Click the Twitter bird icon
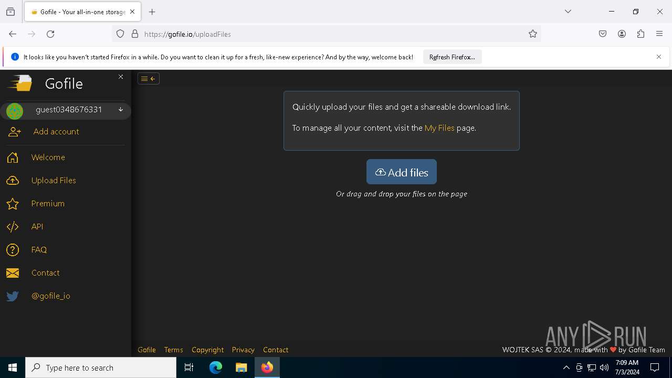The image size is (672, 378). 13,296
